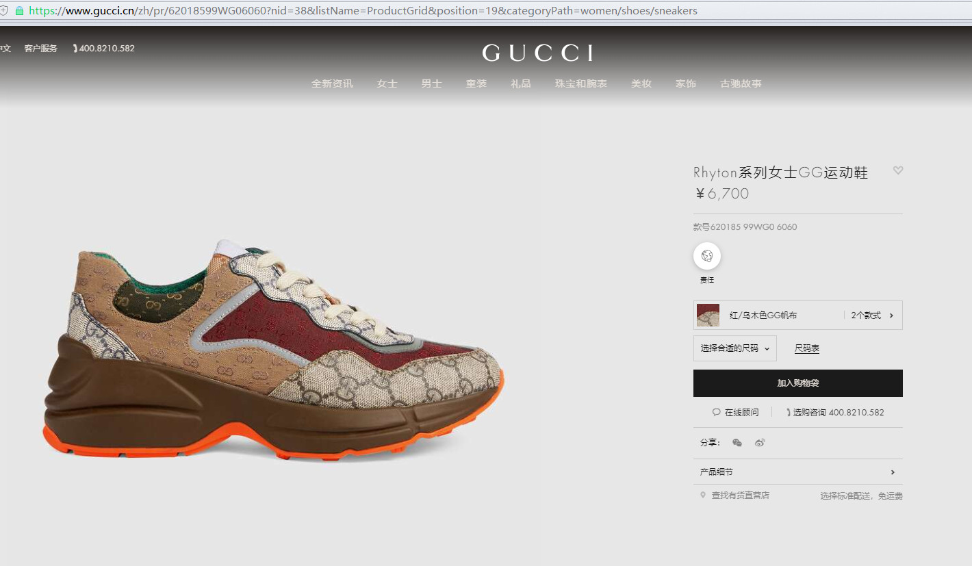Expand the 产品细节 section
The image size is (972, 566).
798,472
